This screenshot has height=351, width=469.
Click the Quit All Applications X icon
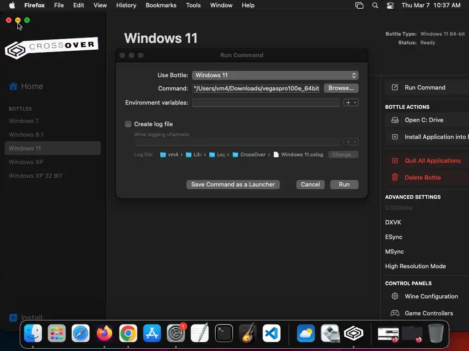click(x=395, y=160)
